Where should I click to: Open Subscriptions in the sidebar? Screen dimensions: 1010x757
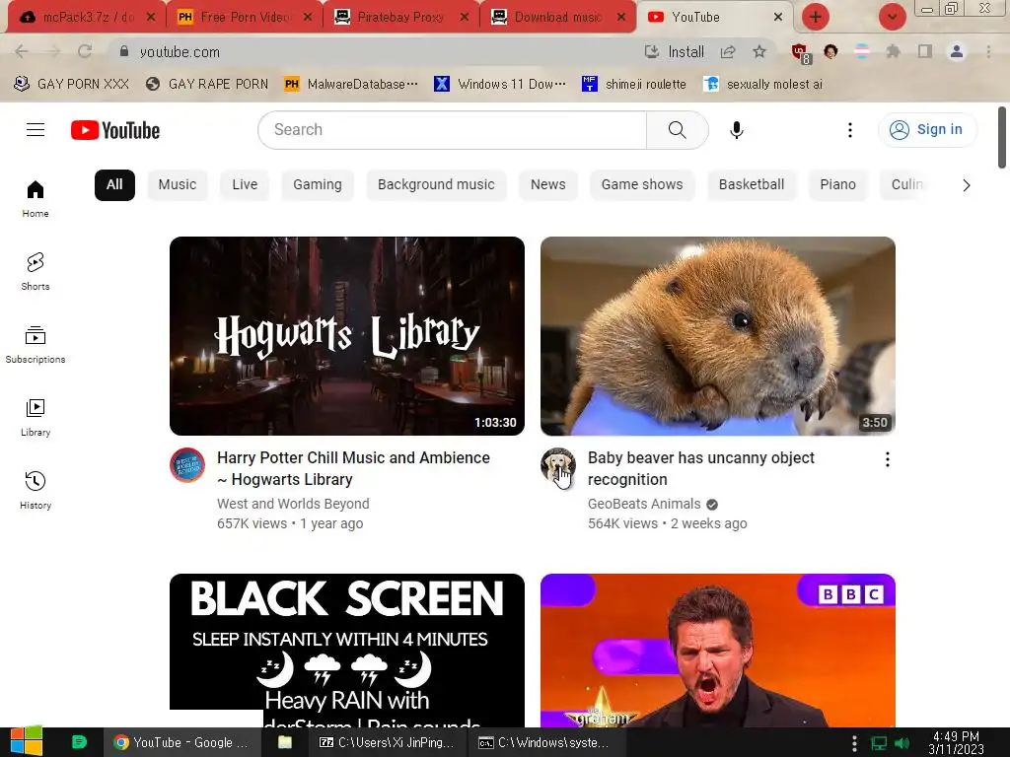[x=36, y=344]
